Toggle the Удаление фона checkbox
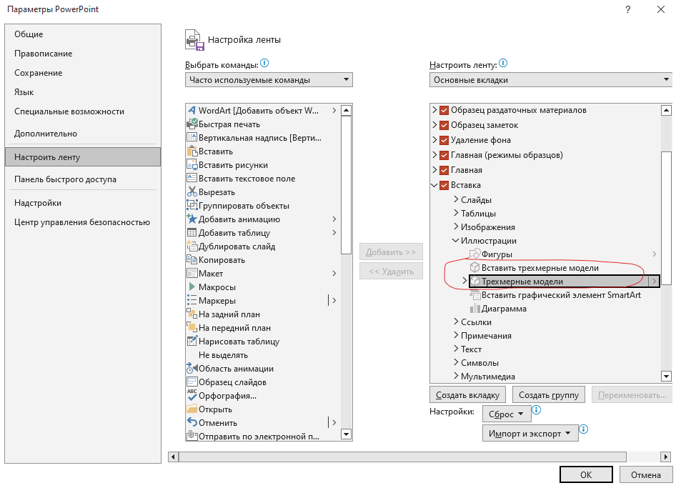 click(x=444, y=140)
